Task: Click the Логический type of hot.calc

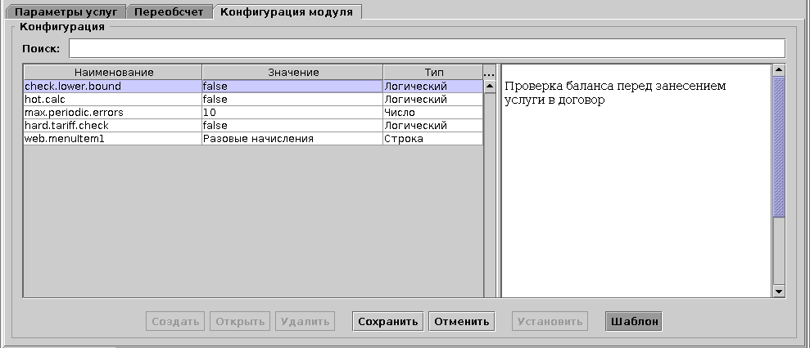Action: (433, 100)
